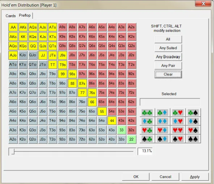214x184 pixels.
Task: Select the 64s hand cell
Action: point(112,102)
